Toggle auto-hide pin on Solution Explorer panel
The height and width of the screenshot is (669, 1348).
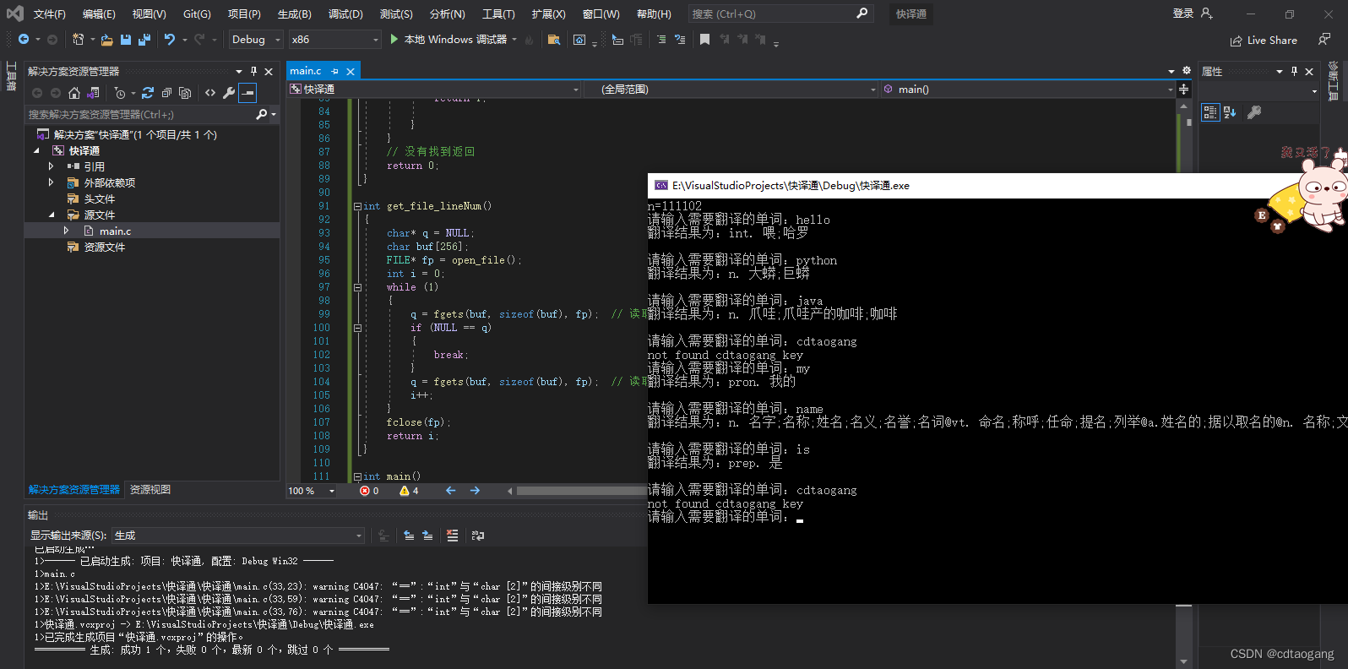pos(253,72)
